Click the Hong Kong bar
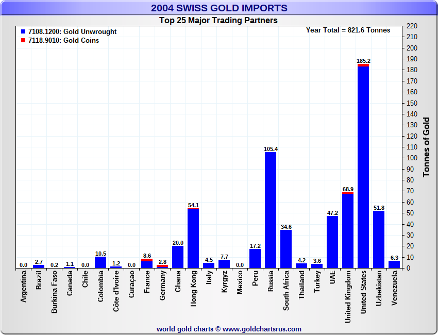This screenshot has width=438, height=335. coord(193,238)
